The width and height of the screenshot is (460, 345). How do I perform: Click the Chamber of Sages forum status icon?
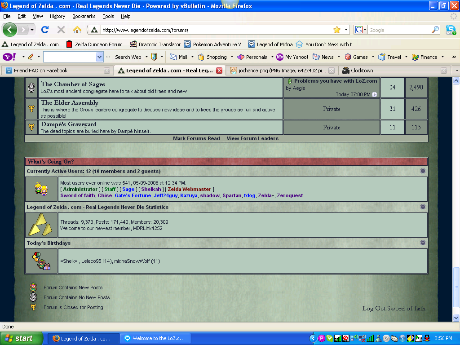coord(31,88)
